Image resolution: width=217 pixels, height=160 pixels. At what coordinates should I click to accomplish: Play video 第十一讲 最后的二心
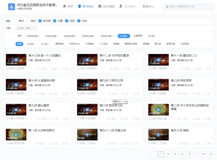[x=158, y=60]
